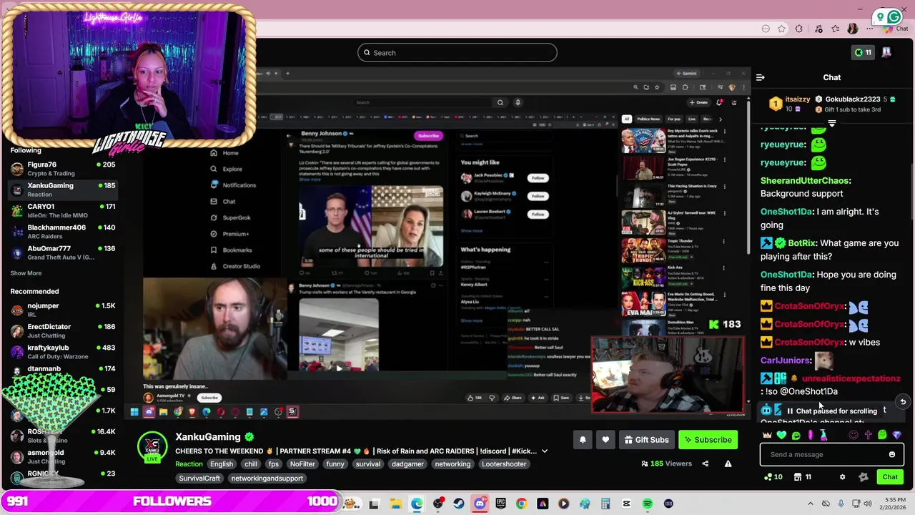Bookmark page with browser star icon
The image size is (915, 515).
point(781,29)
